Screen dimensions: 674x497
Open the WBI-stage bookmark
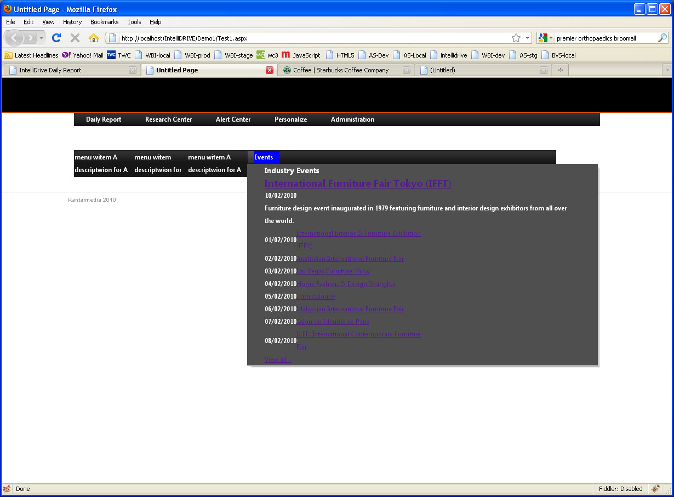[x=234, y=55]
